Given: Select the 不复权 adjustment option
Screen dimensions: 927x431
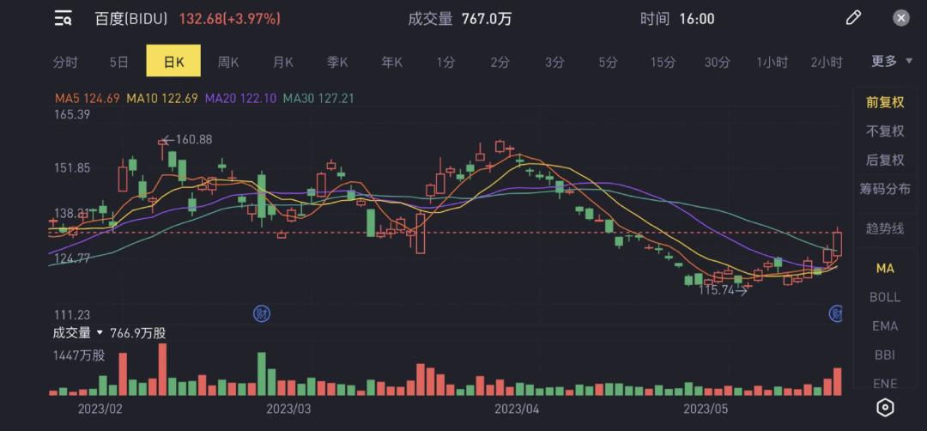Looking at the screenshot, I should pyautogui.click(x=884, y=131).
